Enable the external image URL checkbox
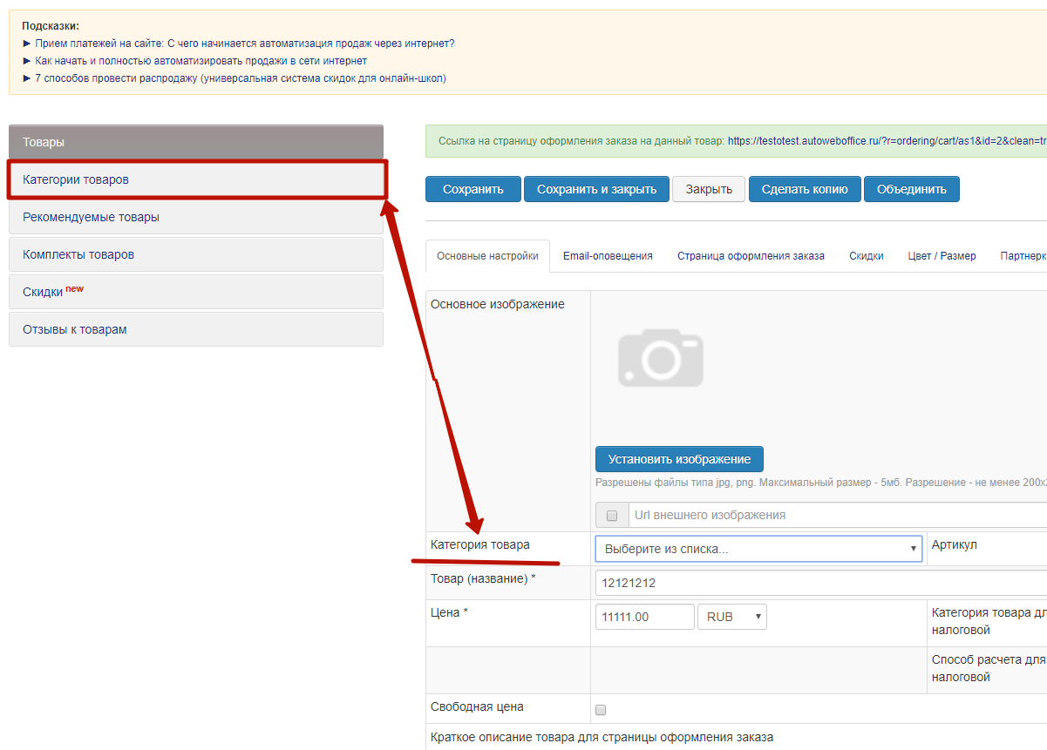 coord(612,516)
